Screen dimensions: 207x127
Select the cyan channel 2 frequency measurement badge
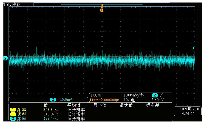pyautogui.click(x=12, y=119)
